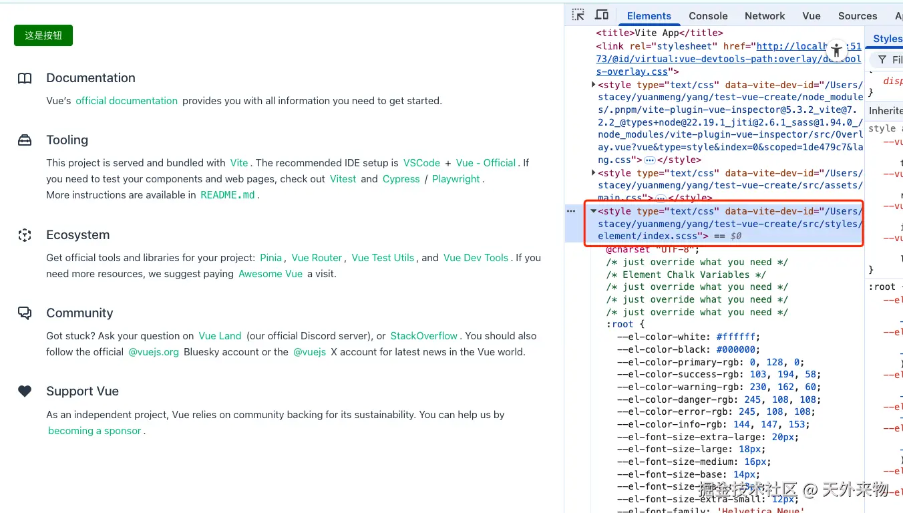The height and width of the screenshot is (513, 903).
Task: Open the Vue - Official link
Action: (486, 163)
